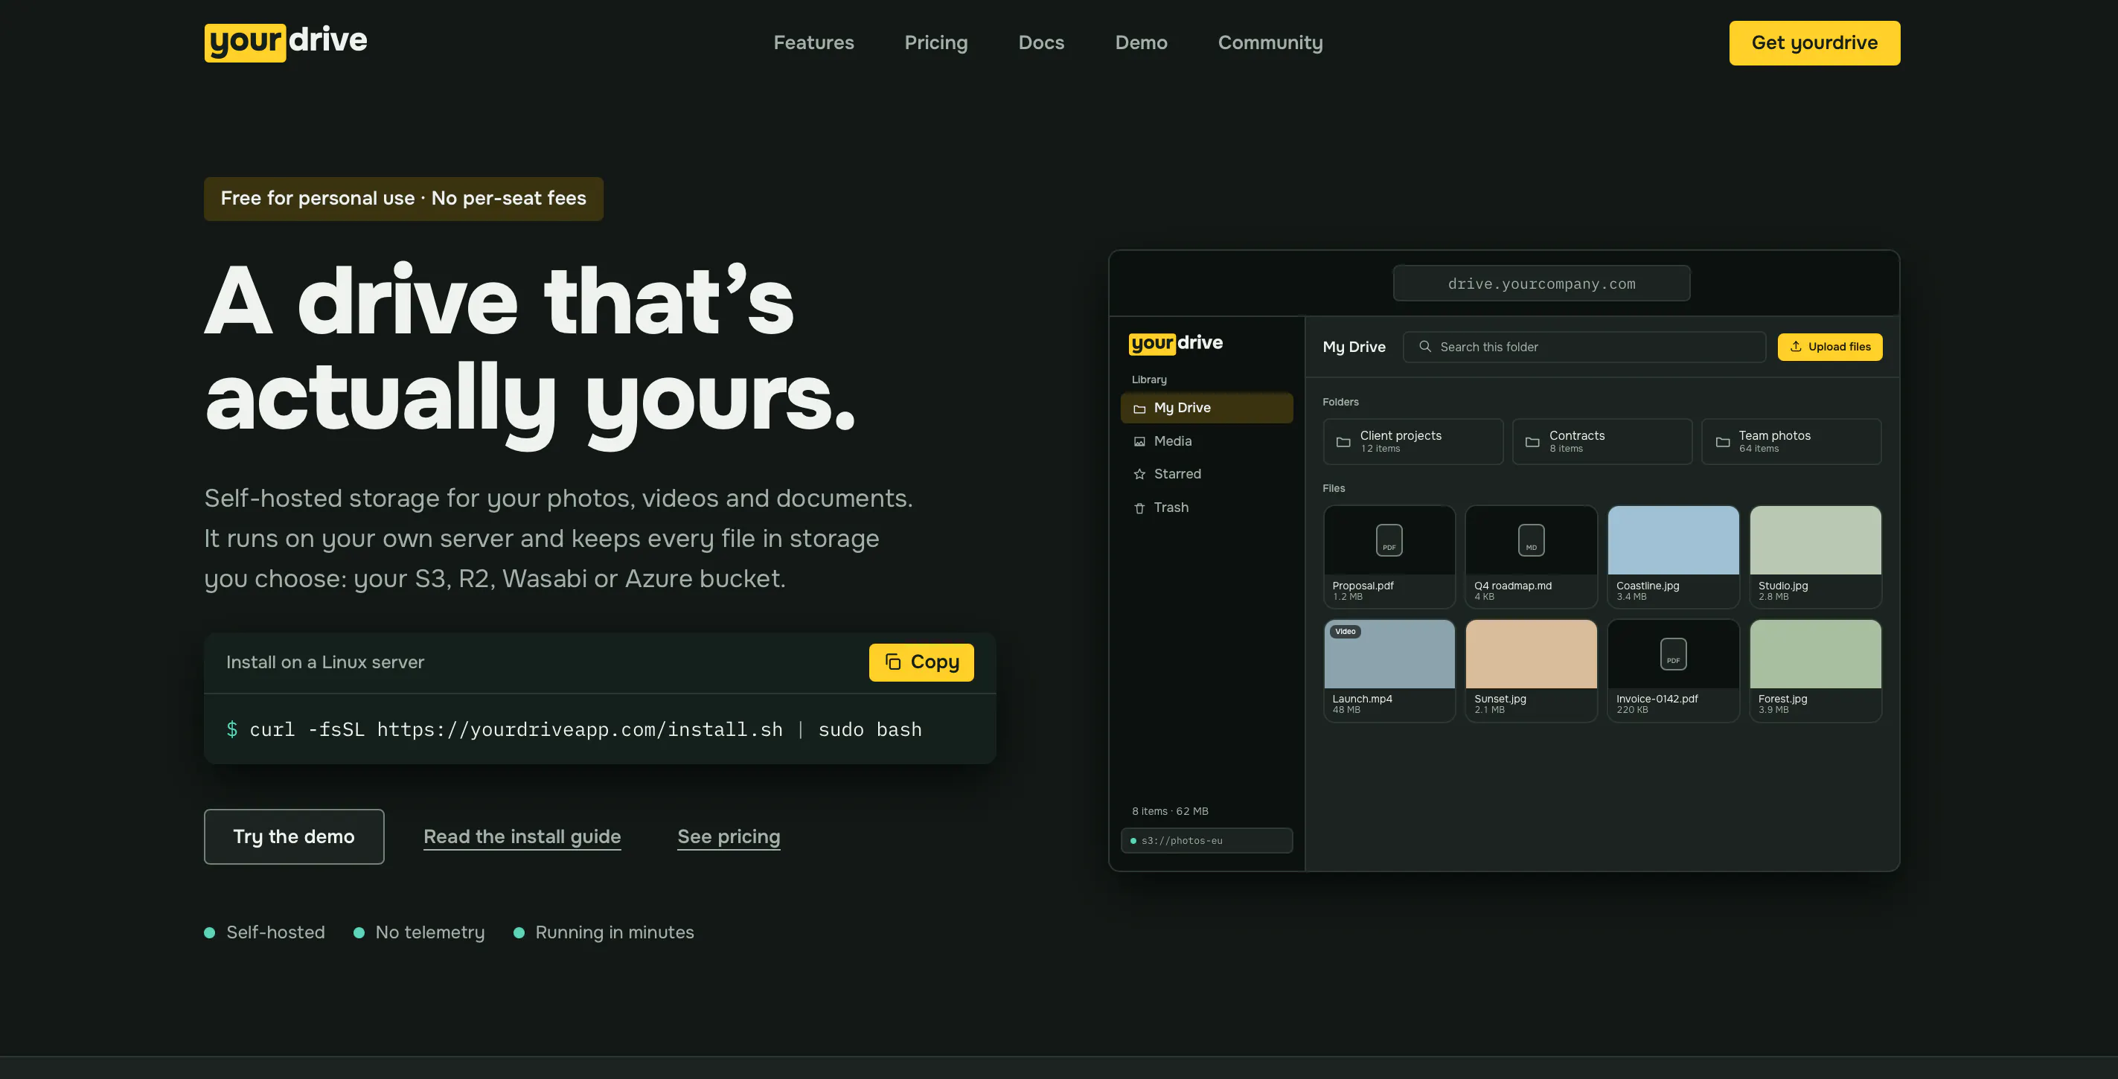
Task: Click the upload arrow icon on Upload files
Action: coord(1796,347)
